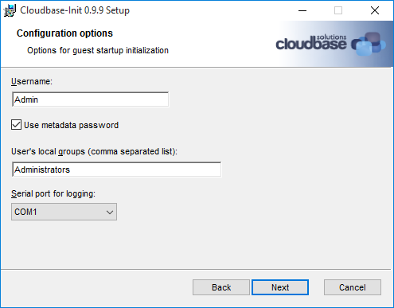394x308 pixels.
Task: Click the Next button
Action: click(x=280, y=287)
